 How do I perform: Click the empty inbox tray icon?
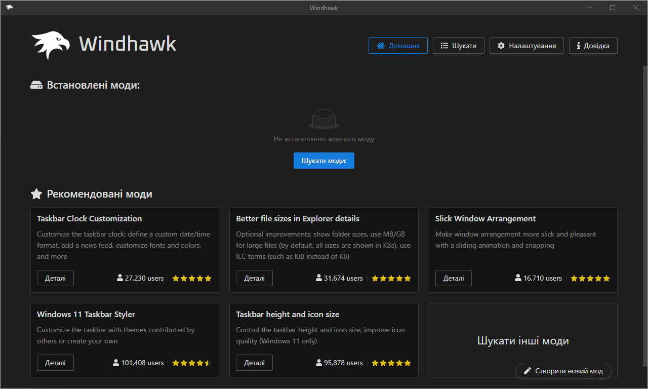324,119
